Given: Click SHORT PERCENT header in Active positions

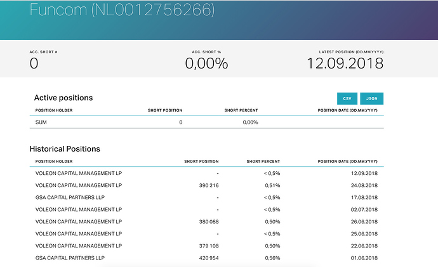Looking at the screenshot, I should [x=241, y=110].
